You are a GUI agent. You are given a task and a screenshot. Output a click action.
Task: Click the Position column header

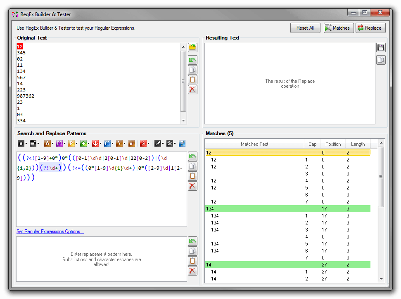(x=333, y=144)
